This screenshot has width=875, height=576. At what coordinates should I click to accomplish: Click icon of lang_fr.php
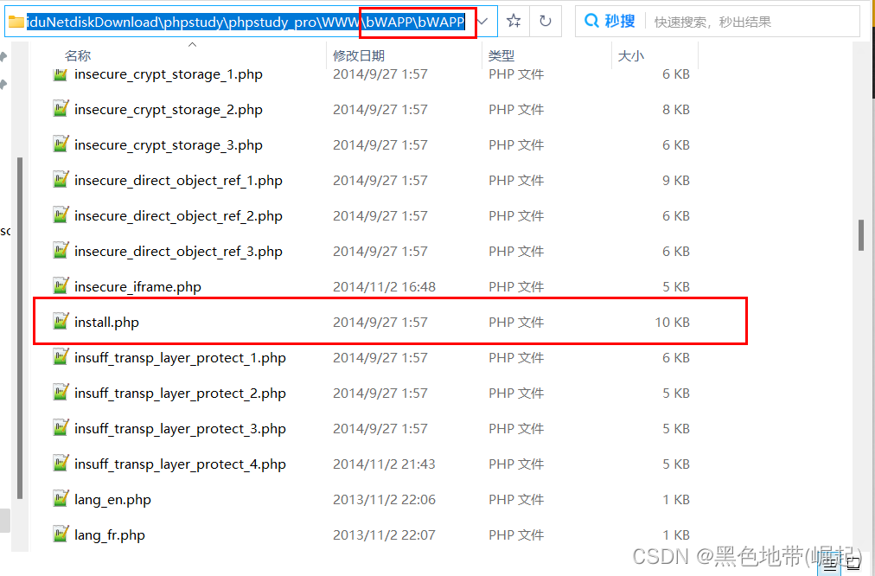coord(61,534)
